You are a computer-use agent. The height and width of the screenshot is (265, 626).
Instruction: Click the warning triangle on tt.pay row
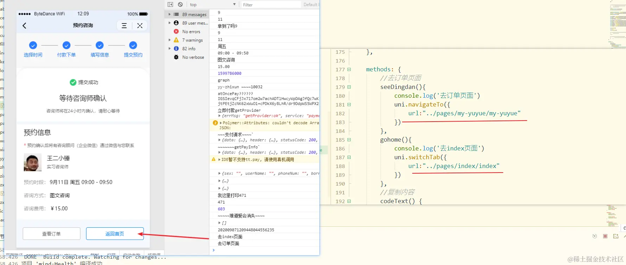click(x=213, y=160)
